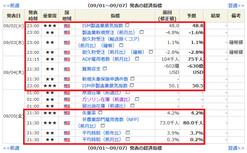Click US flag in ISM製造業景気指数 row
This screenshot has height=153, width=247.
click(67, 26)
